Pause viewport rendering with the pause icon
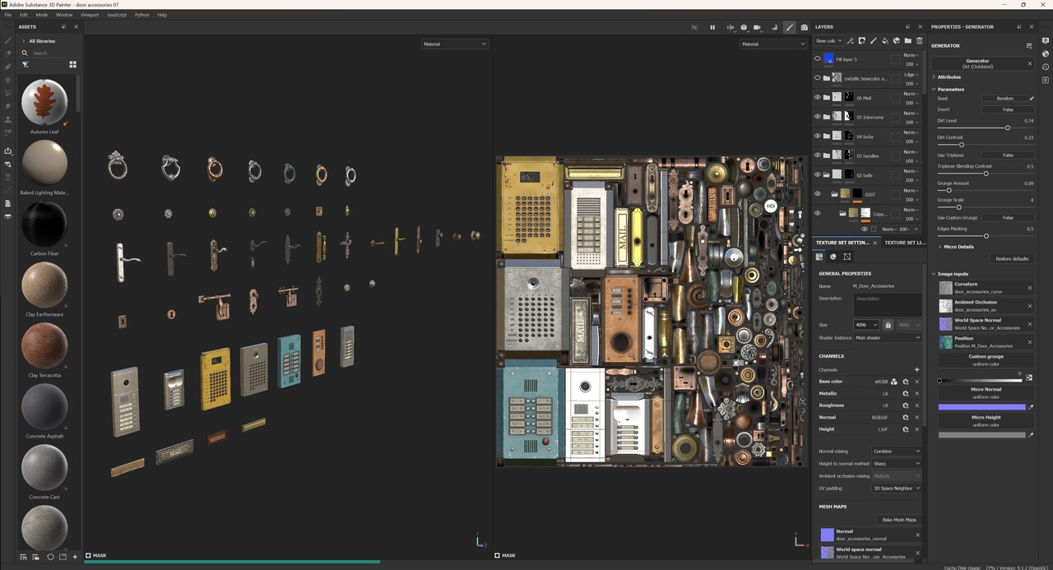Image resolution: width=1053 pixels, height=570 pixels. 712,27
